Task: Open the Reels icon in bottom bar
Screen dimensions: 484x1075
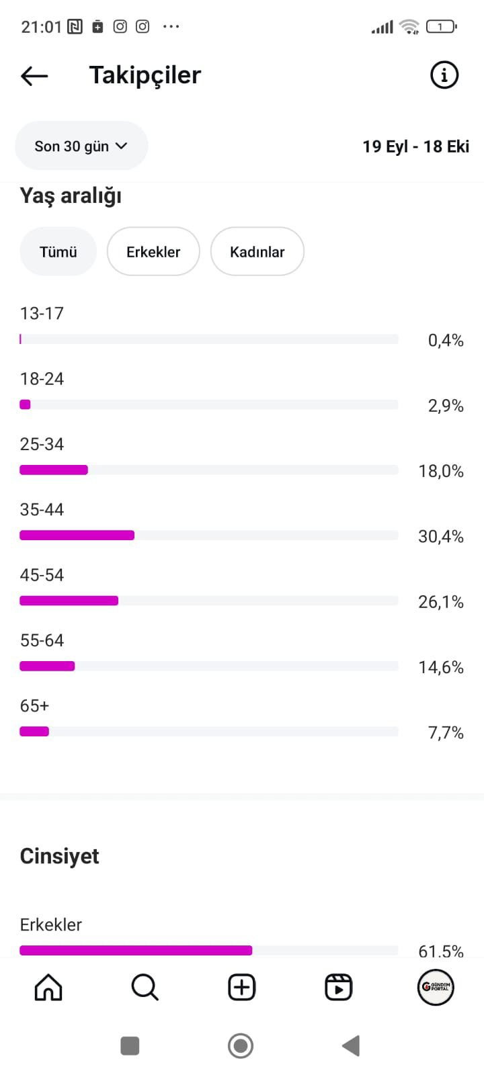Action: pos(338,987)
